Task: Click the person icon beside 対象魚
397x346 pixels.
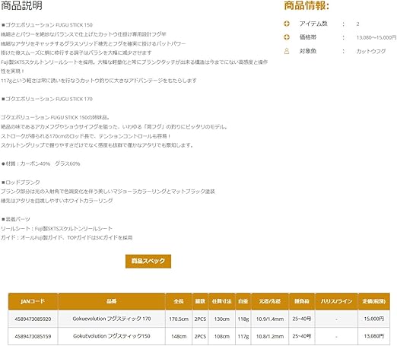Action: [287, 51]
